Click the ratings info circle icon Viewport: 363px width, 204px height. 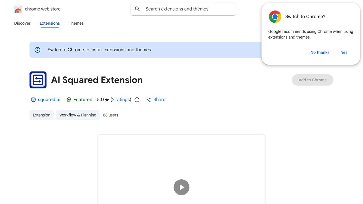click(x=137, y=100)
